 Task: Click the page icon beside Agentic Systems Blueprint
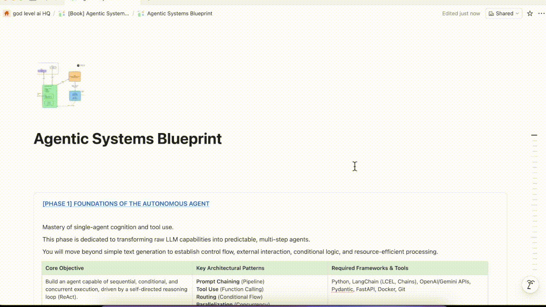tap(140, 13)
